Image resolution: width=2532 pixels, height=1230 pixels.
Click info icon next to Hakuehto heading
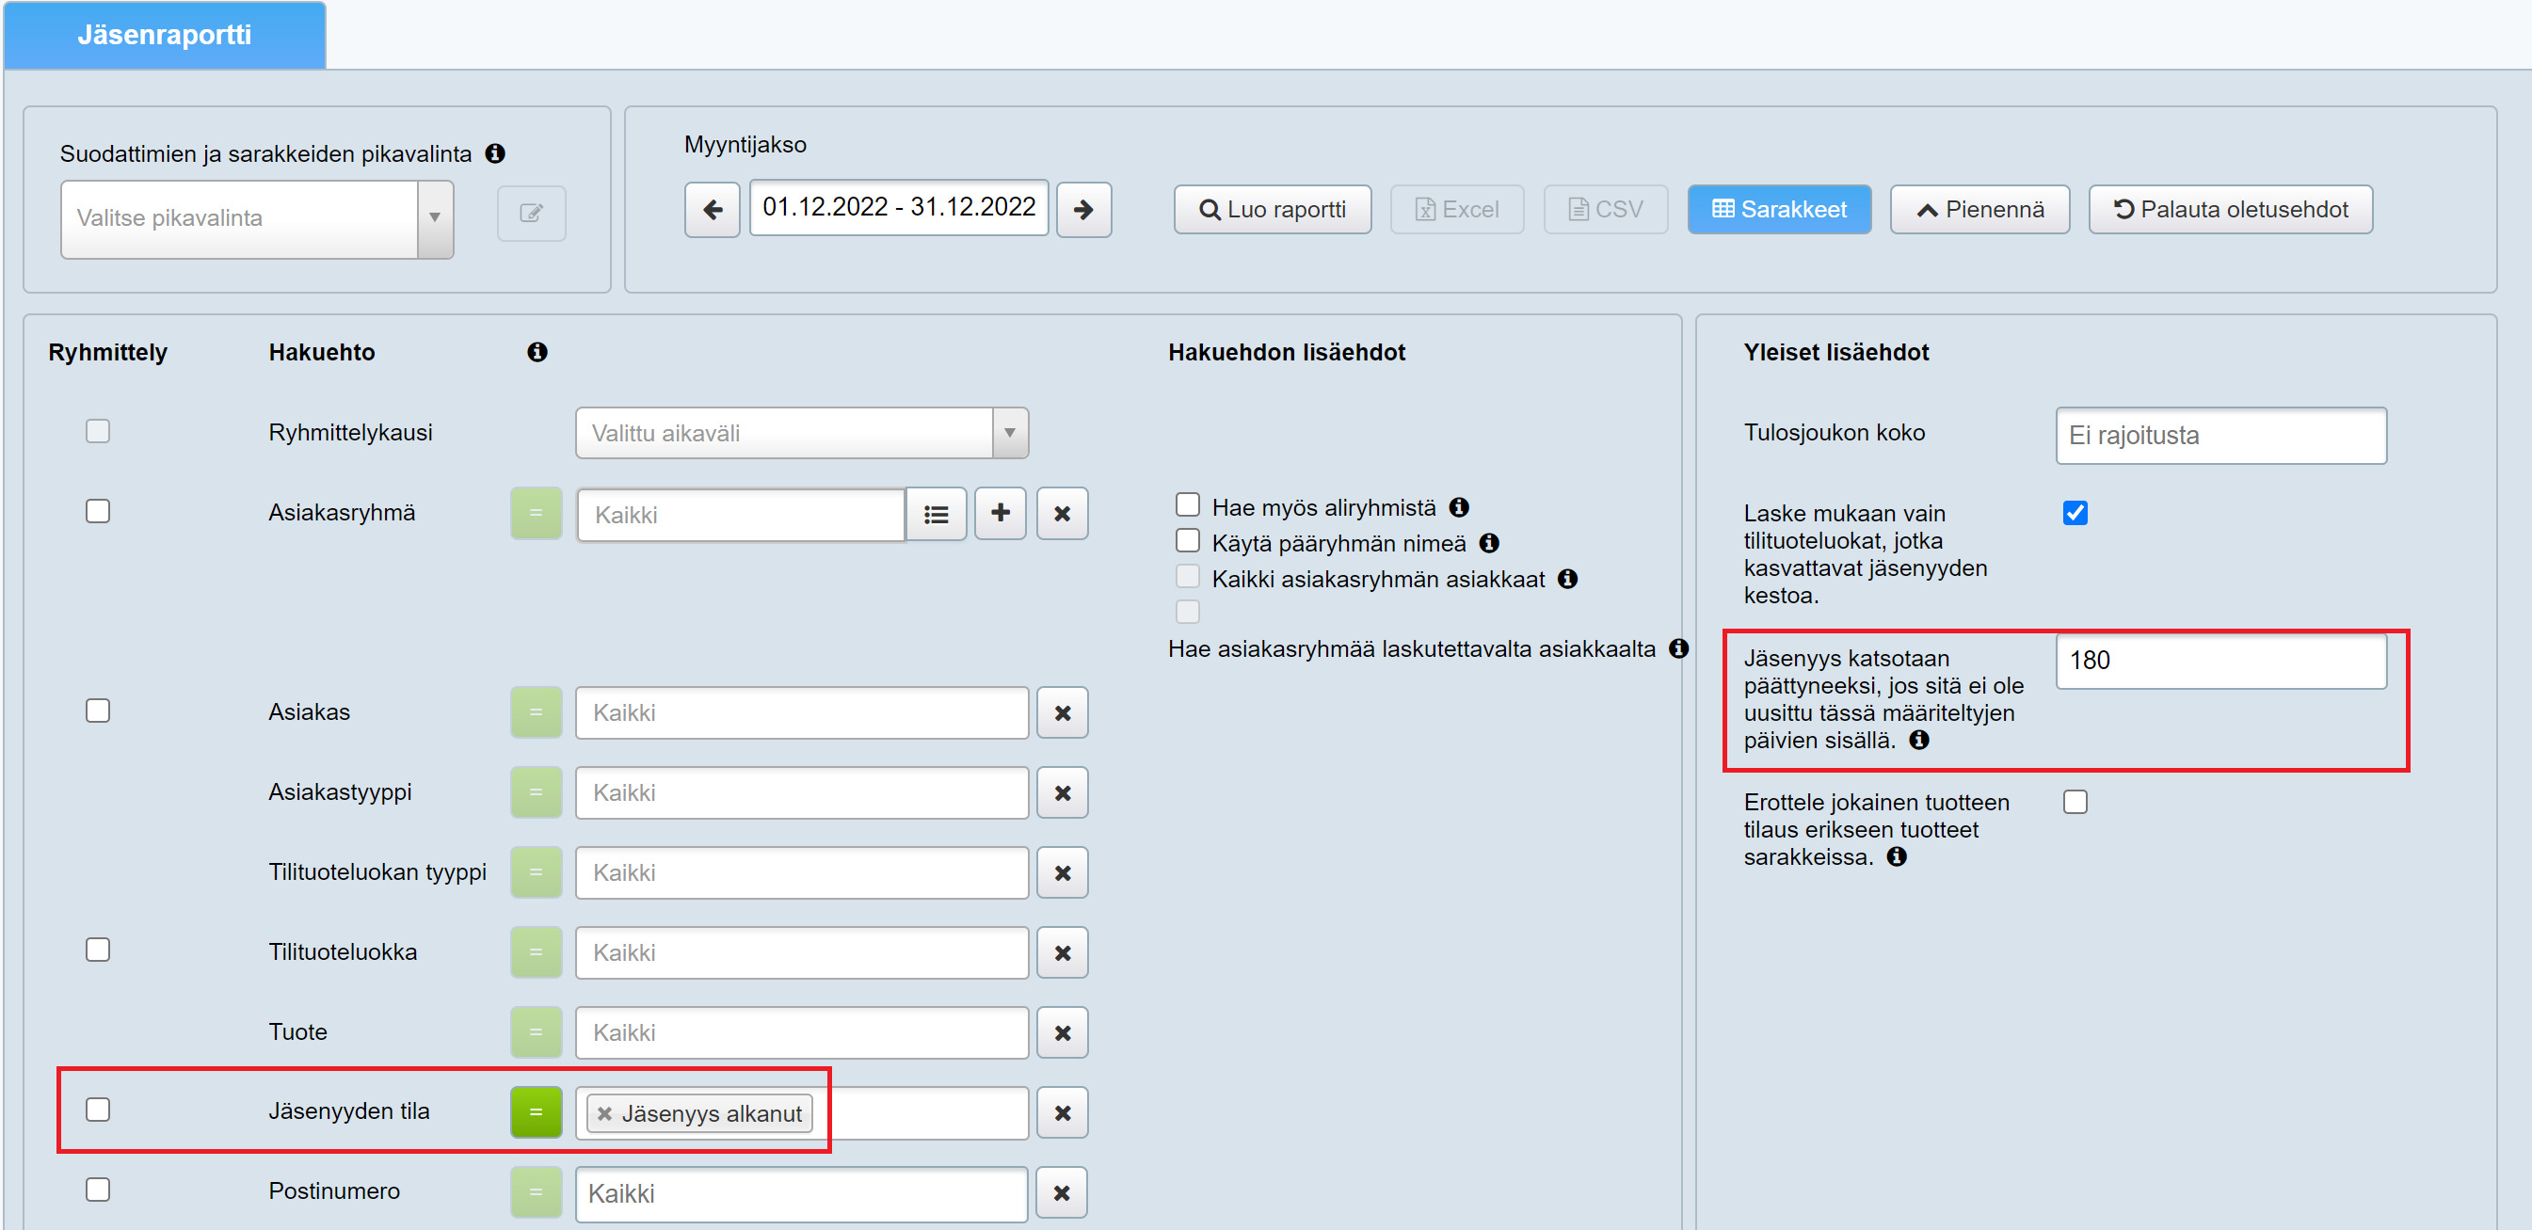[537, 352]
